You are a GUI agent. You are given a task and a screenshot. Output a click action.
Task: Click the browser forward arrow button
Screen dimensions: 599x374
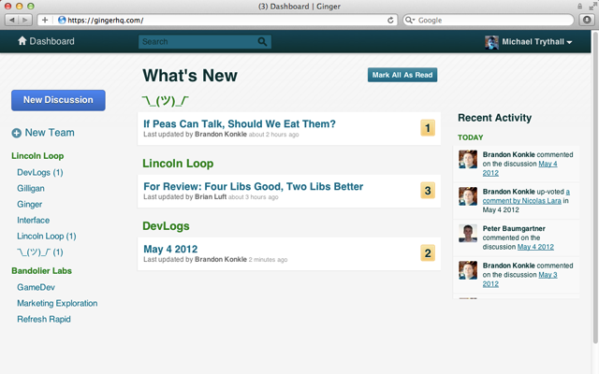[x=25, y=20]
